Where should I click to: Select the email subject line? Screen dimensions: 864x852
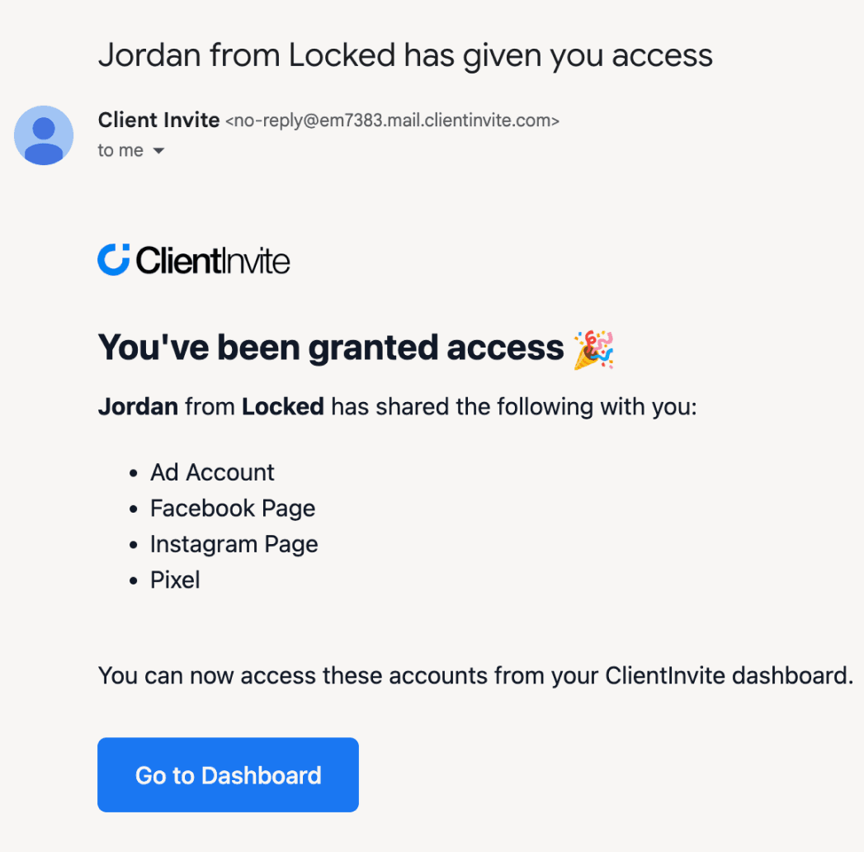click(x=406, y=54)
